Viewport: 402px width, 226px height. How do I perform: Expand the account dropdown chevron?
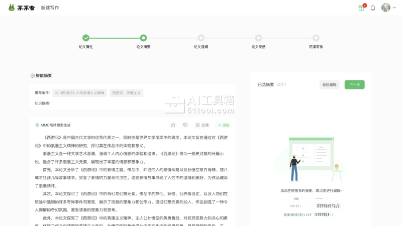click(x=394, y=8)
